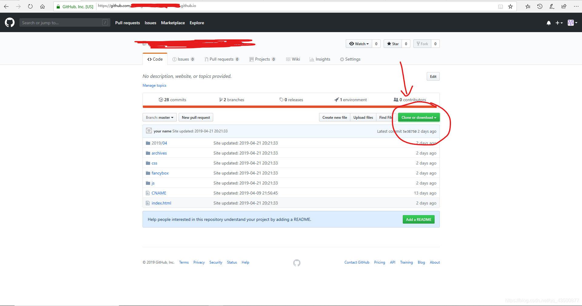Open reading view icon in address bar
582x306 pixels.
(500, 6)
